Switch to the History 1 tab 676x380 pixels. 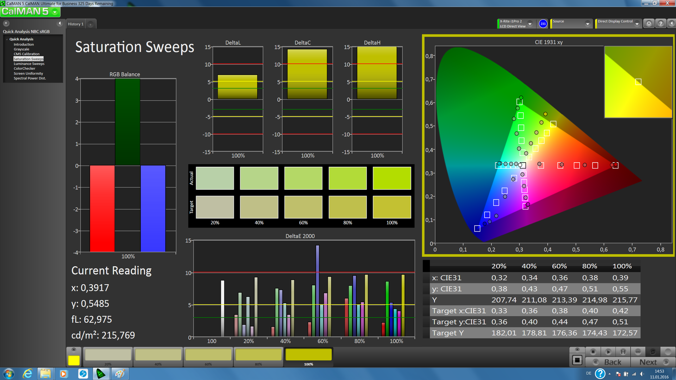[76, 24]
